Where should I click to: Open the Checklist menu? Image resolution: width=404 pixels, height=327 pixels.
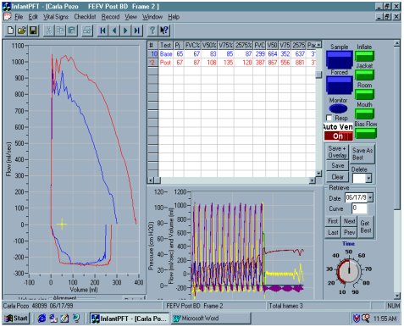pos(85,17)
